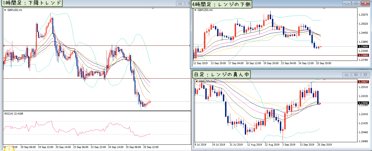
Task: Close the H4 chart window
Action: click(x=365, y=3)
